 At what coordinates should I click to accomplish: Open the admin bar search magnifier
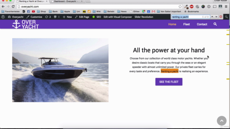coord(226,17)
